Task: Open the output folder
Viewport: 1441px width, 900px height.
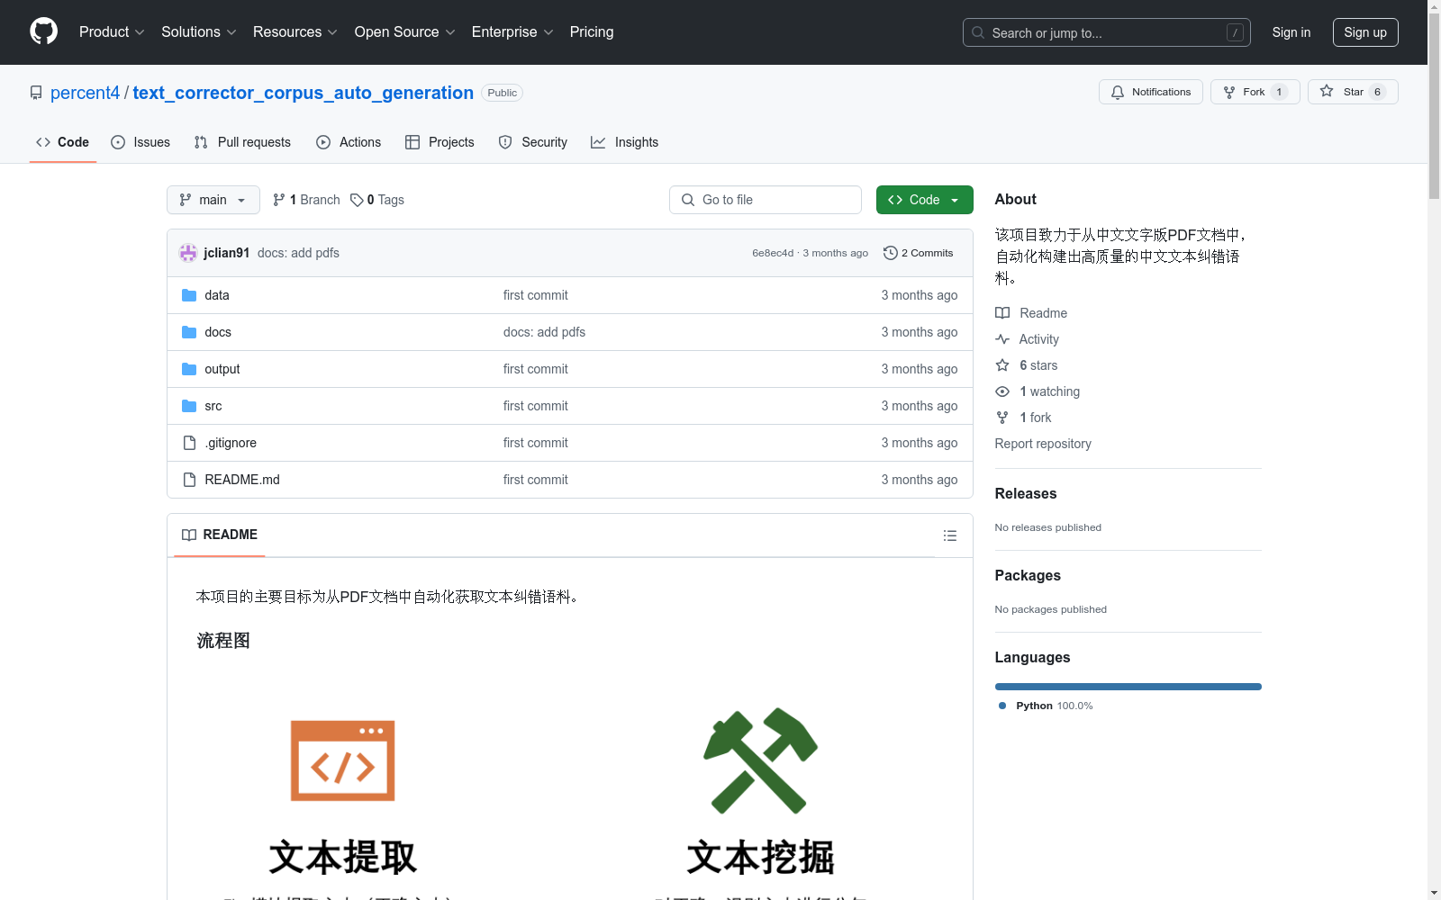Action: (222, 369)
